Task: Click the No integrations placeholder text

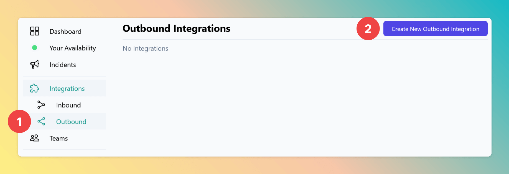Action: 145,48
